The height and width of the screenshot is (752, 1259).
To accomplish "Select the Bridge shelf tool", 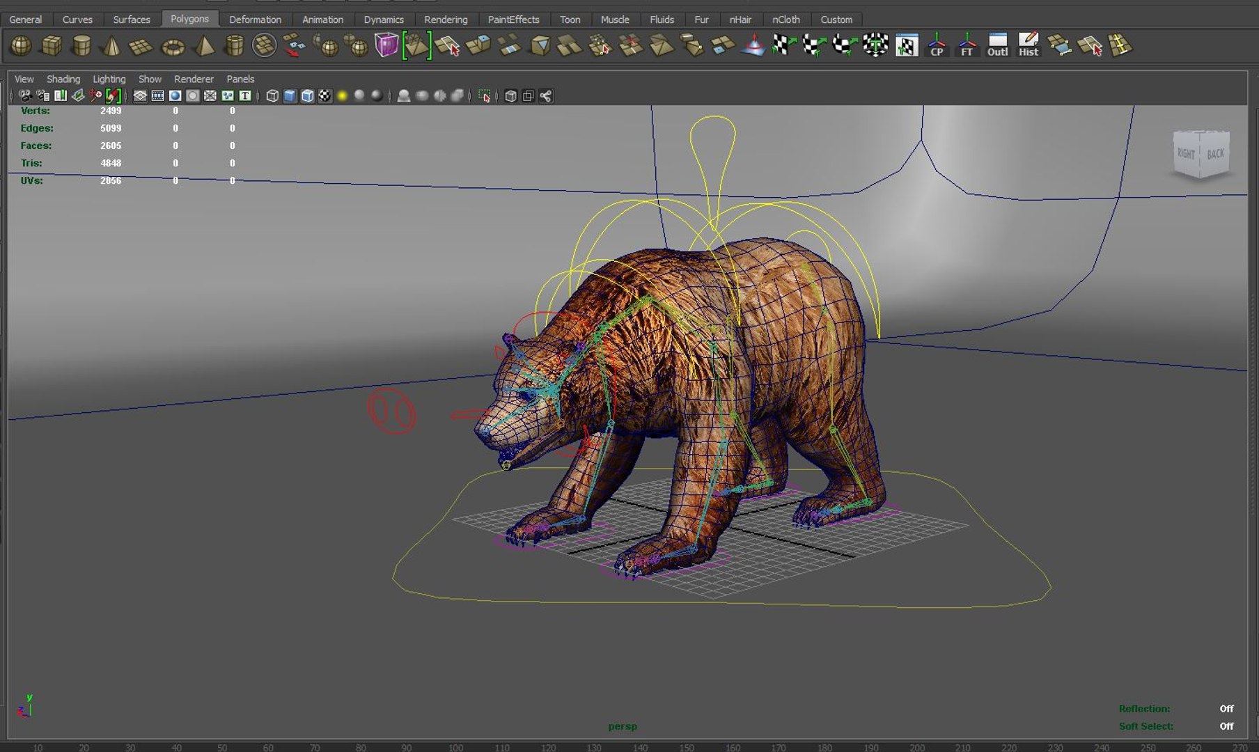I will (509, 47).
